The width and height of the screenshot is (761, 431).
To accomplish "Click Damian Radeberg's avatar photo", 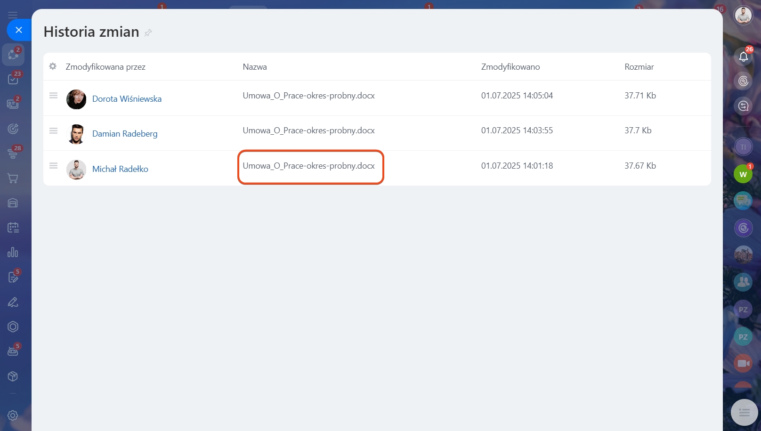I will pyautogui.click(x=76, y=134).
